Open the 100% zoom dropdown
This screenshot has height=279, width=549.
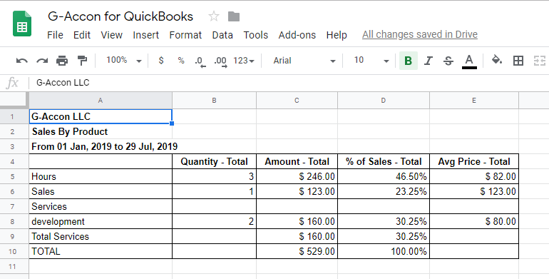pyautogui.click(x=123, y=60)
